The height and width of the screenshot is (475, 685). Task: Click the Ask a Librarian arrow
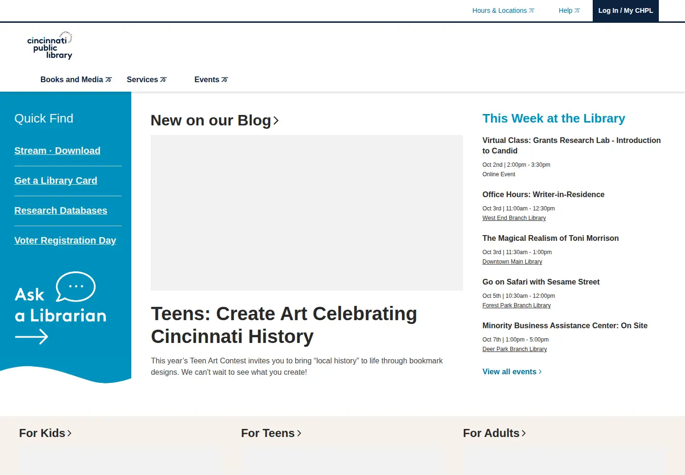coord(31,337)
